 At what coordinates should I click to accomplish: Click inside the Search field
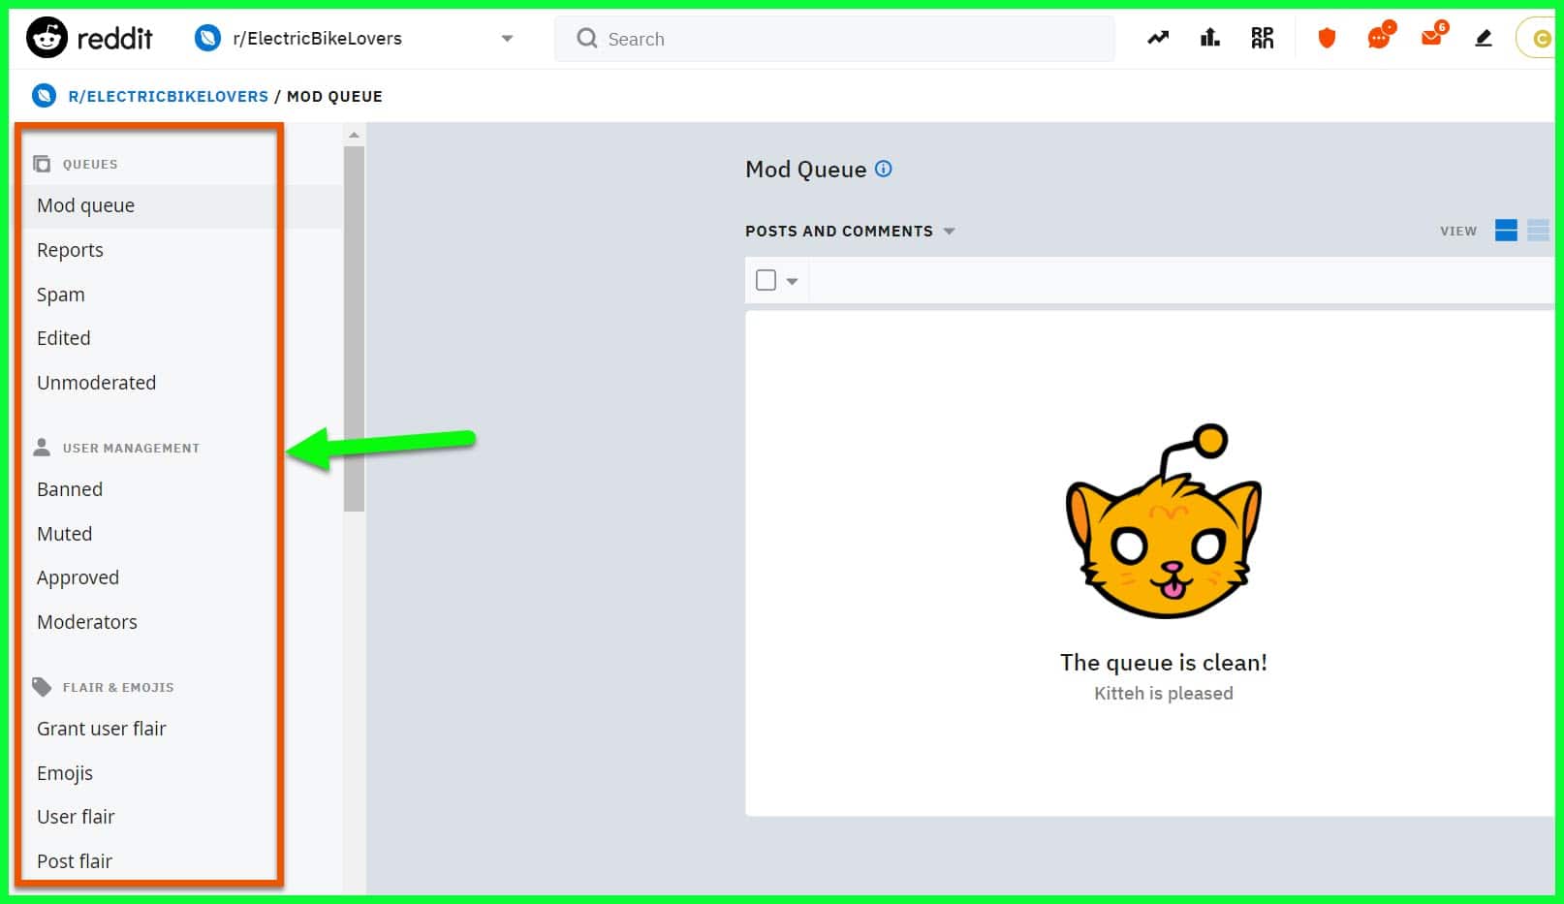[833, 39]
